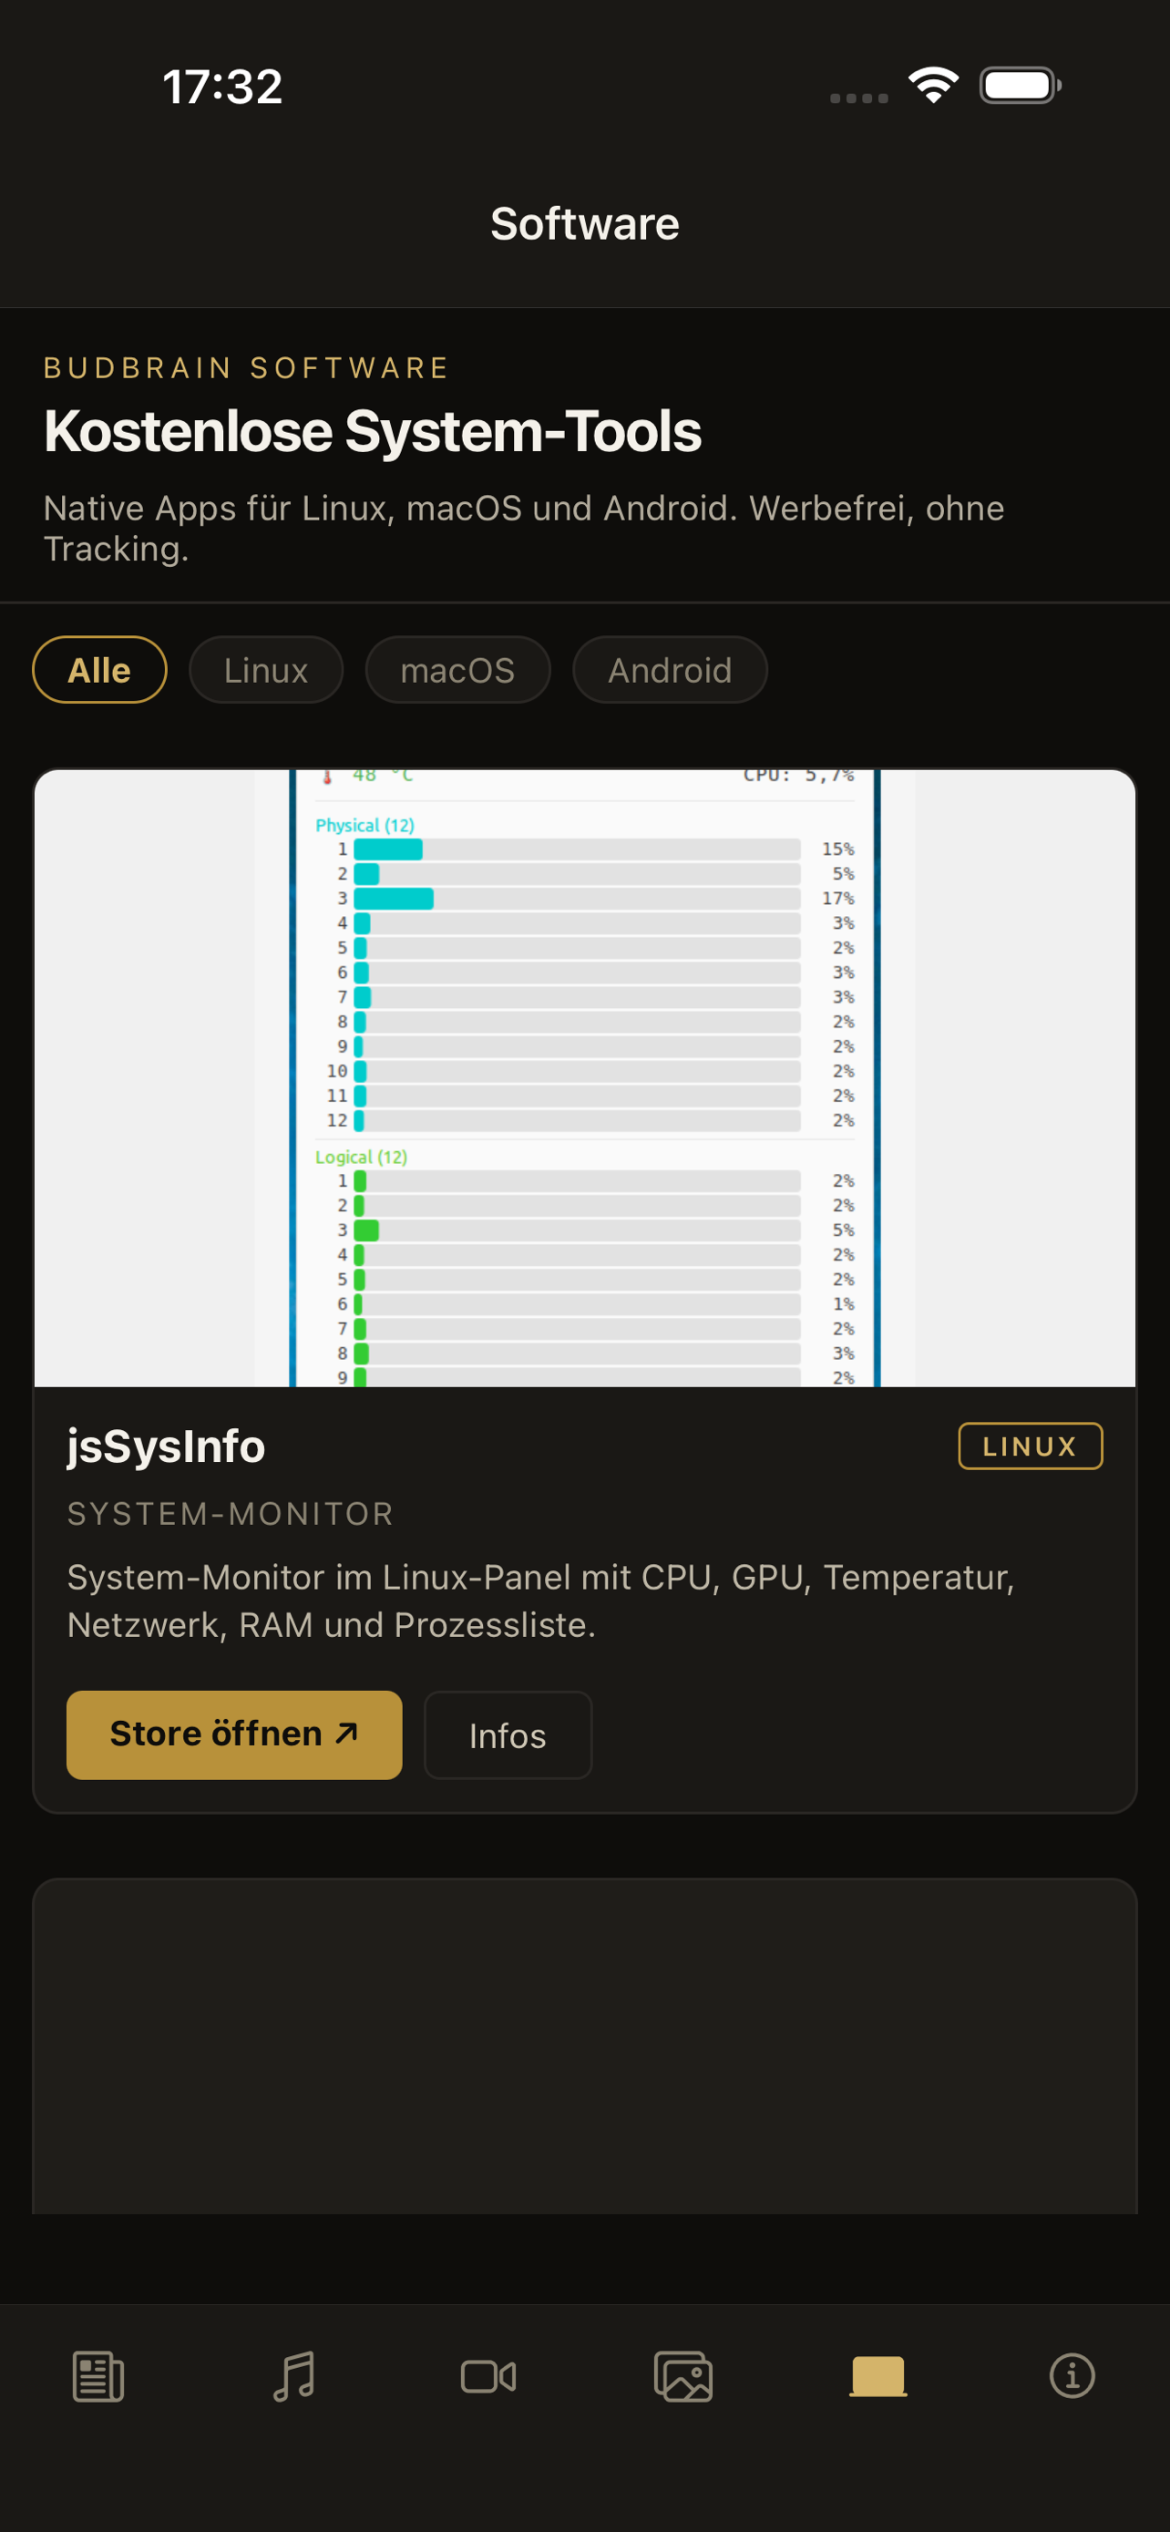The image size is (1170, 2532).
Task: Open the photo gallery tab
Action: tap(682, 2377)
